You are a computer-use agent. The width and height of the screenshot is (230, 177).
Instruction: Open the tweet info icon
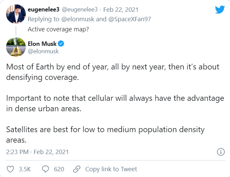pos(221,152)
